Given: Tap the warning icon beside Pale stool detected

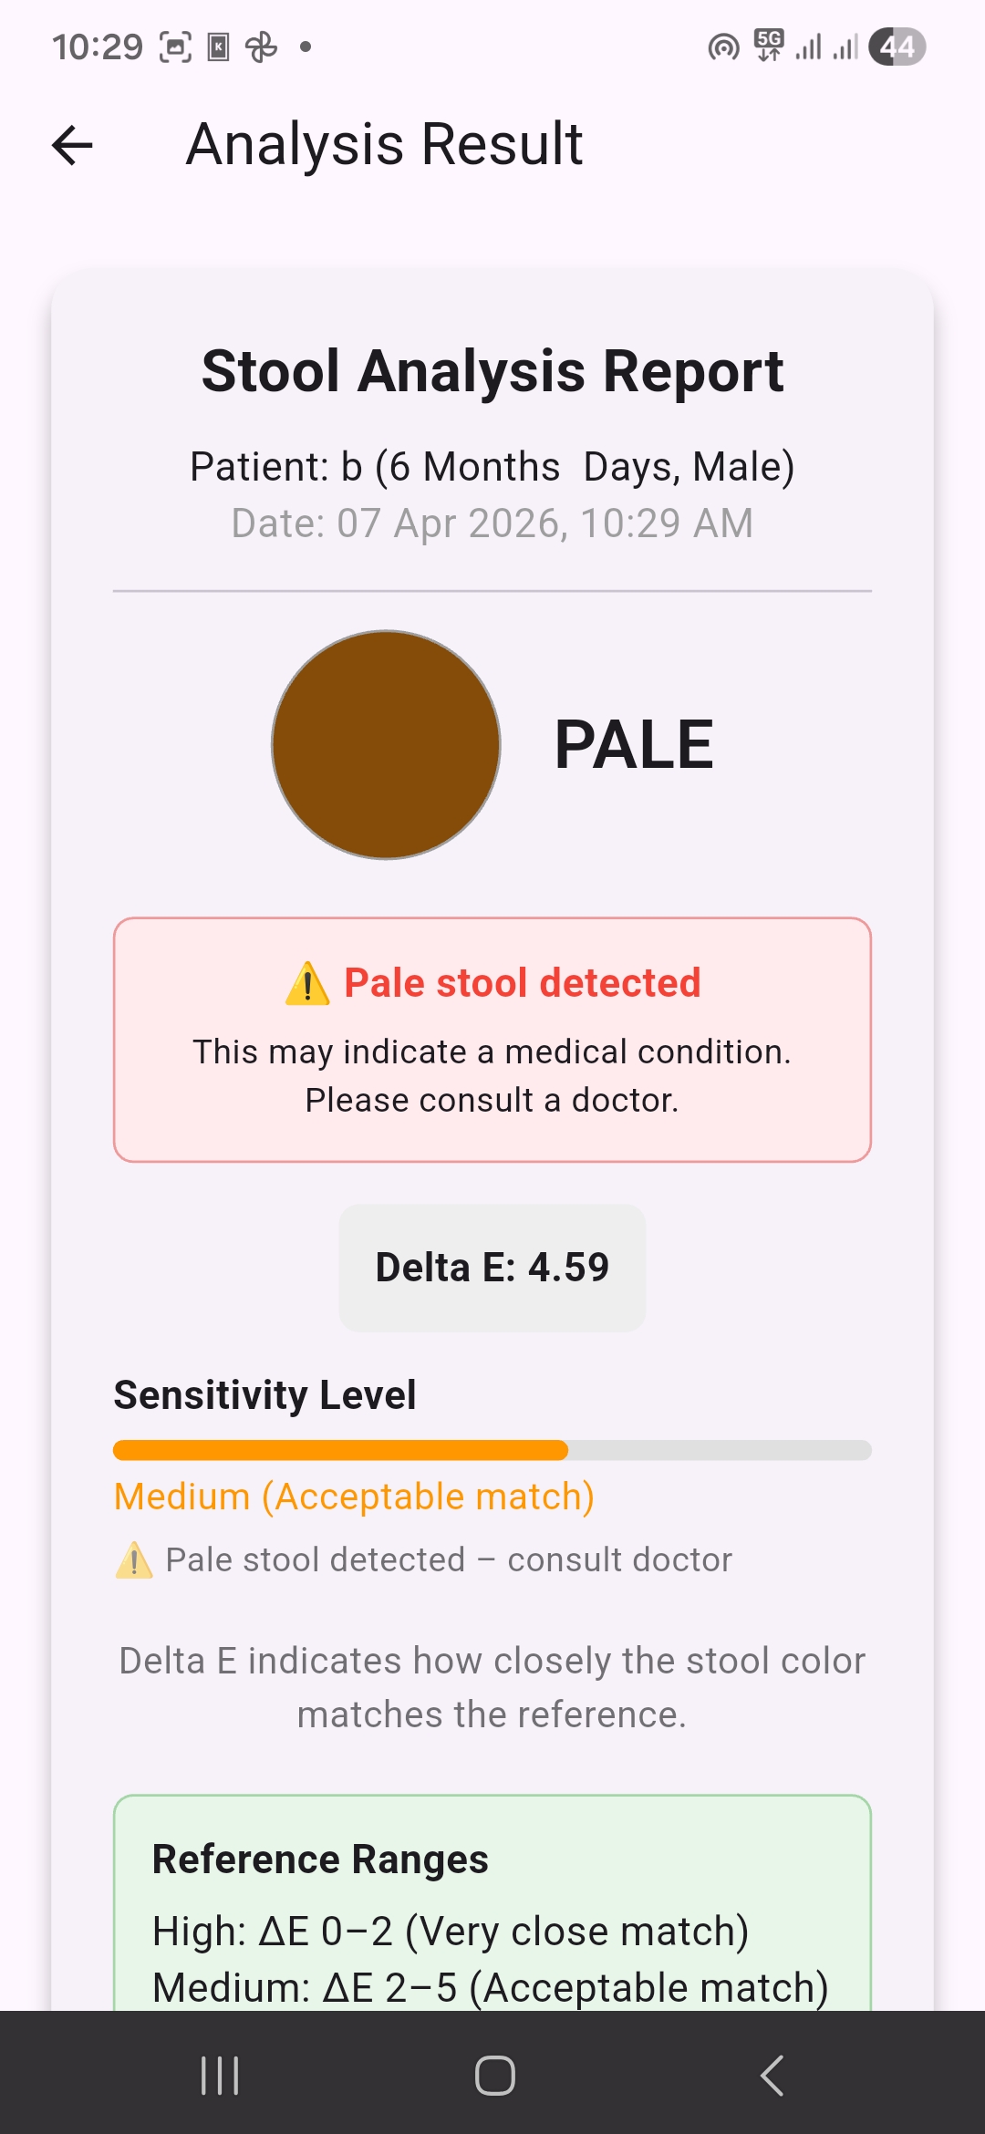Looking at the screenshot, I should pos(307,984).
